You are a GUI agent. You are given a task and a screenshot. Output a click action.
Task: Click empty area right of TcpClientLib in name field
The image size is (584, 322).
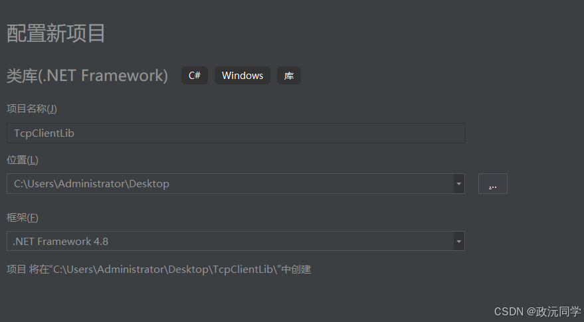[x=268, y=133]
